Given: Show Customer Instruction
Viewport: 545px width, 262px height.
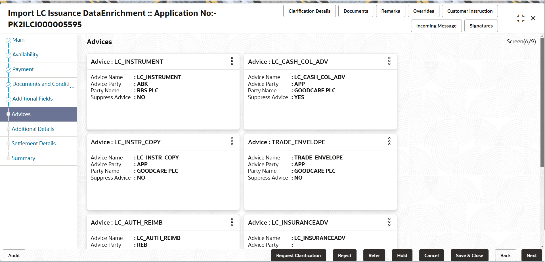Looking at the screenshot, I should 470,11.
